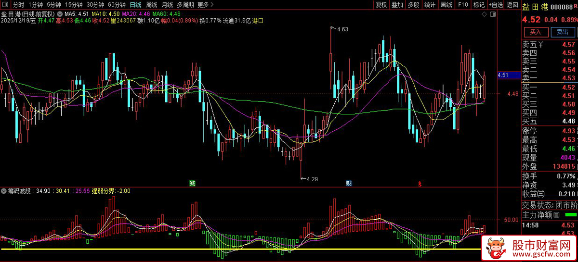Viewport: 578px width, 262px height.
Task: Open the 画线 drawing tools
Action: point(446,5)
